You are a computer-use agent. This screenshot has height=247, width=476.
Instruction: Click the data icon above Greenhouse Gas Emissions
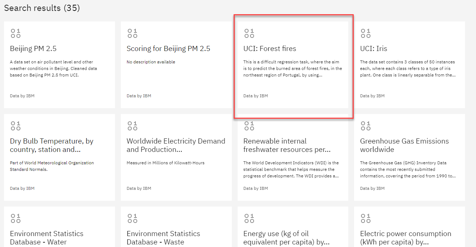(365, 126)
